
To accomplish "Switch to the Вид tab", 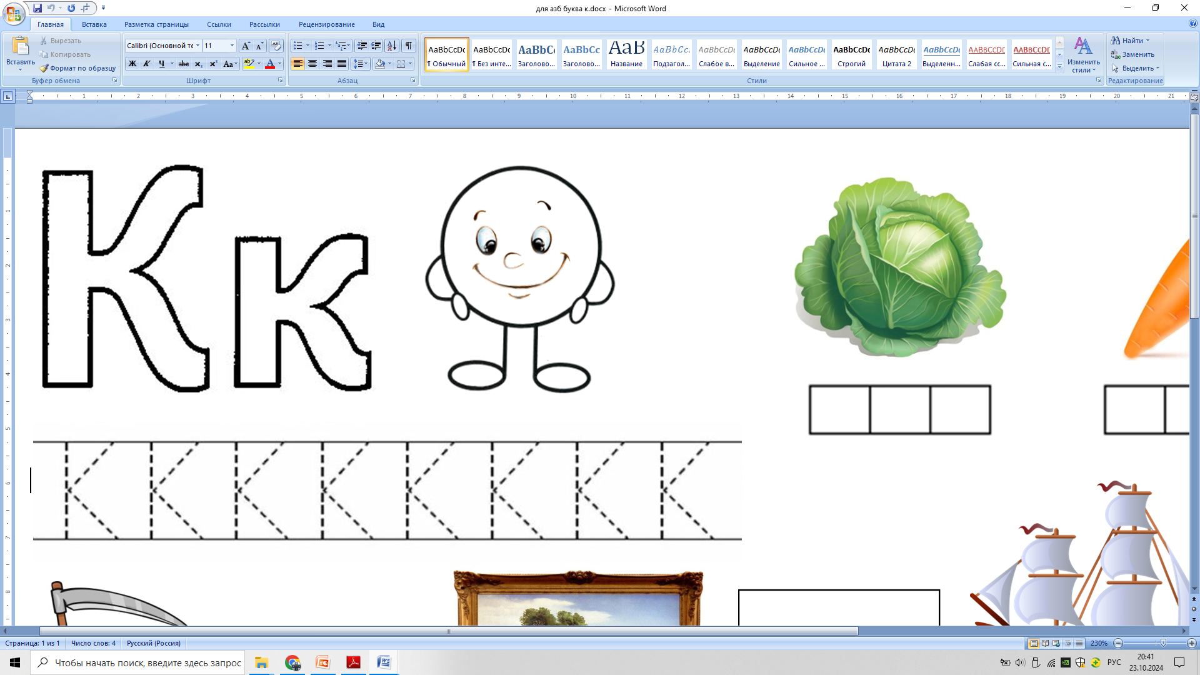I will click(x=379, y=24).
